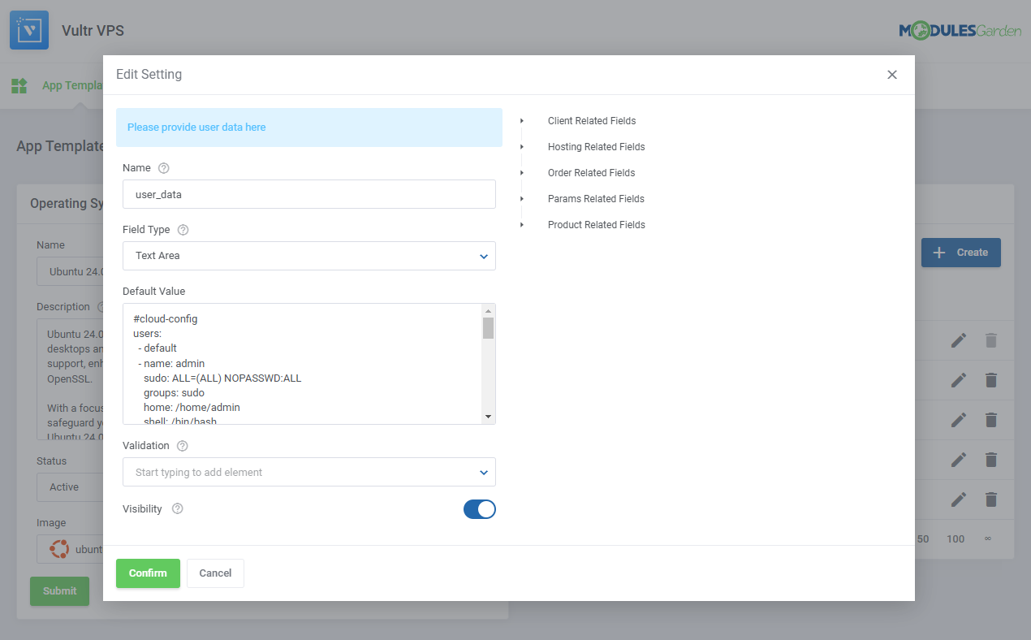
Task: Select App Templates in the navigation menu
Action: click(x=74, y=85)
